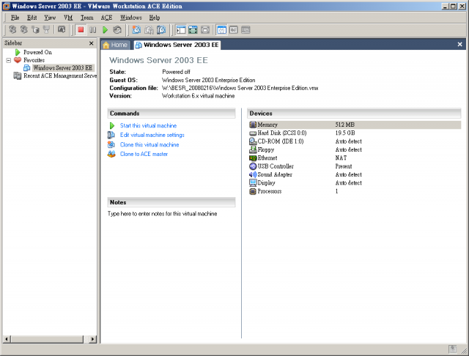Select the CD-ROM (IDE 1:0) device
This screenshot has height=356, width=469.
[x=354, y=141]
